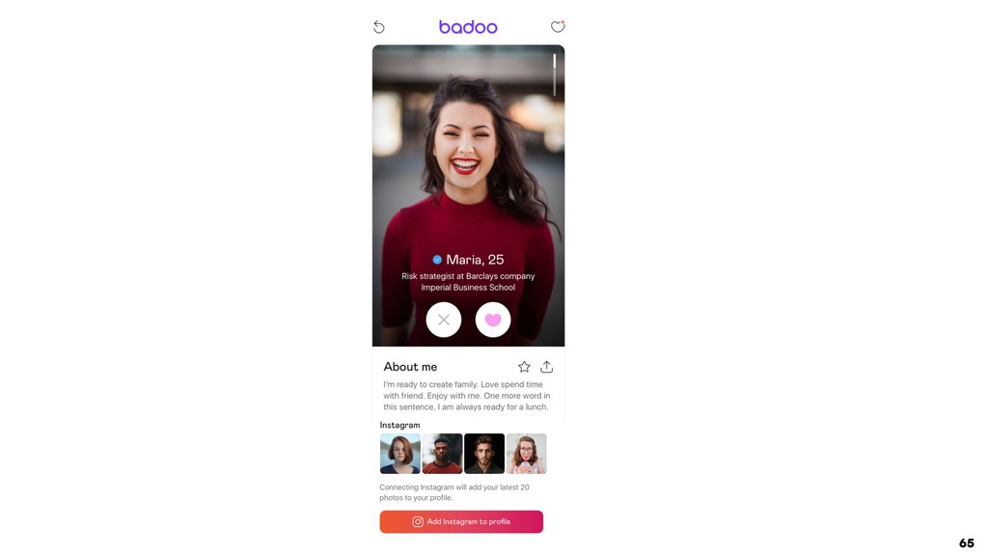Click the photo position indicator bar
988x556 pixels.
pyautogui.click(x=555, y=74)
